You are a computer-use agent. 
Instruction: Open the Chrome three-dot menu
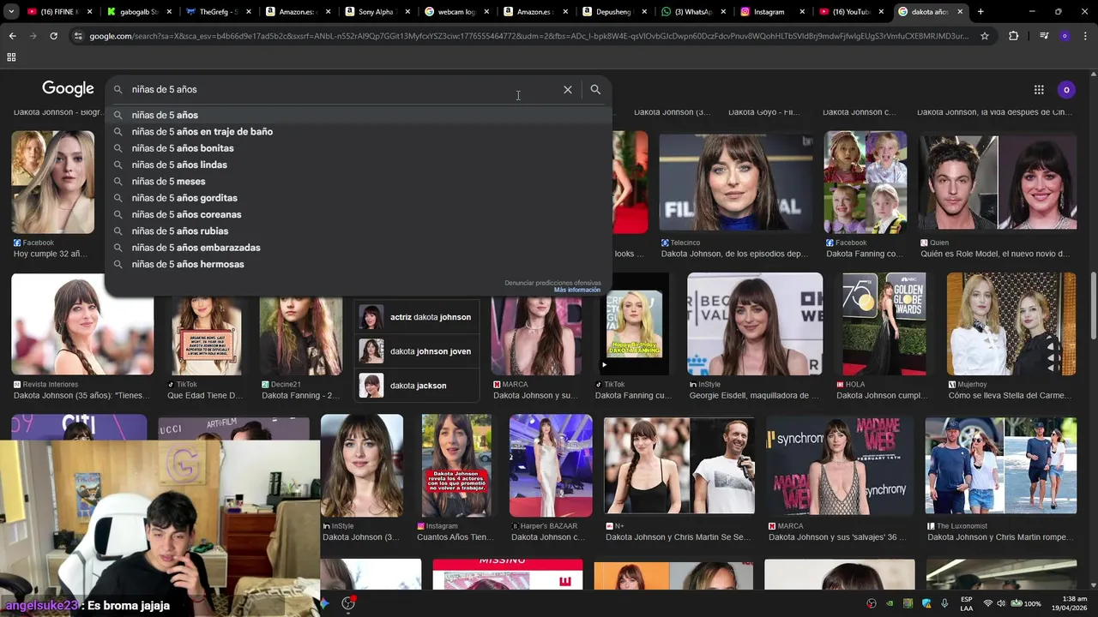[x=1086, y=36]
